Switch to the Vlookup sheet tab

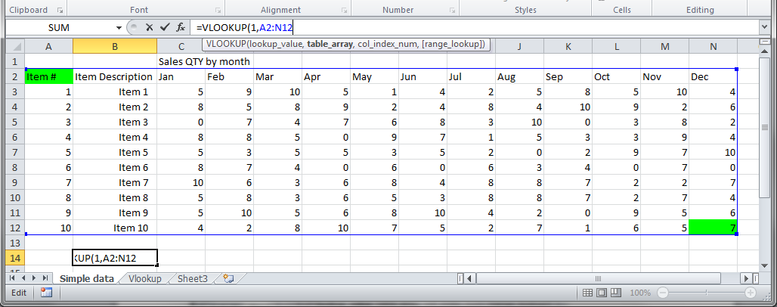tap(146, 278)
